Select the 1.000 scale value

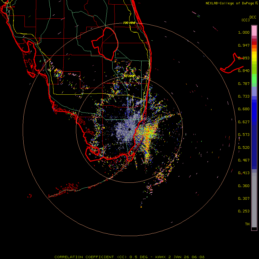click(x=244, y=32)
